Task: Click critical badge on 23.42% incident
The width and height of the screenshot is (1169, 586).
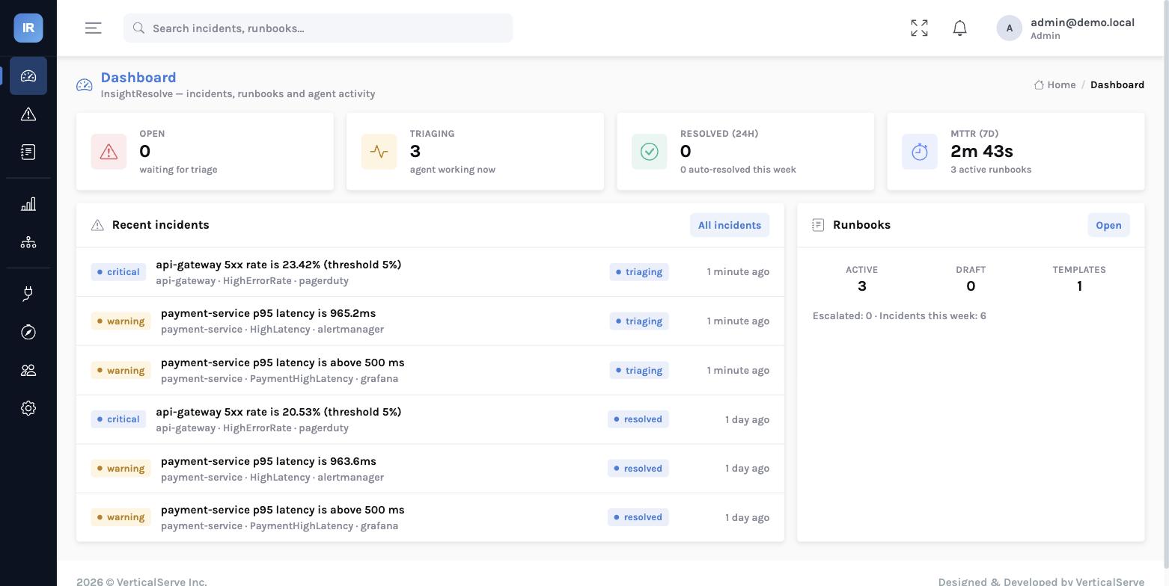Action: click(118, 272)
